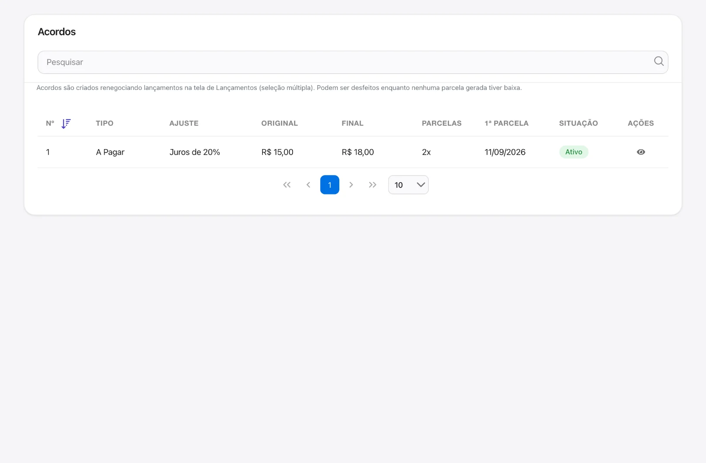
Task: Select the A Pagar row cell
Action: pyautogui.click(x=110, y=152)
